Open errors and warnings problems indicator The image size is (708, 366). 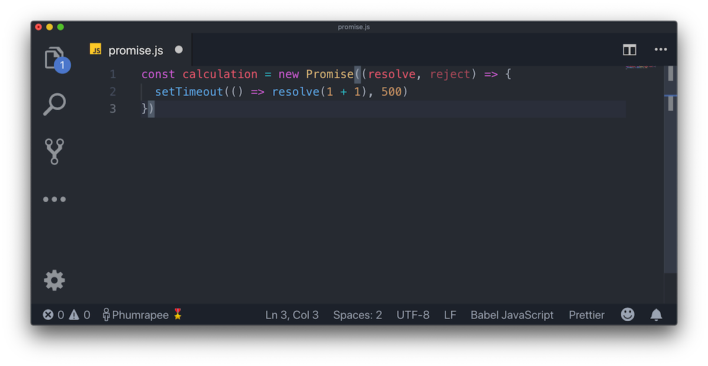67,315
